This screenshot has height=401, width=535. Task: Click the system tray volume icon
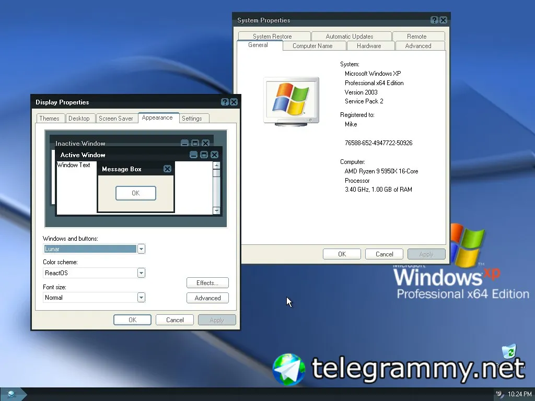(499, 394)
